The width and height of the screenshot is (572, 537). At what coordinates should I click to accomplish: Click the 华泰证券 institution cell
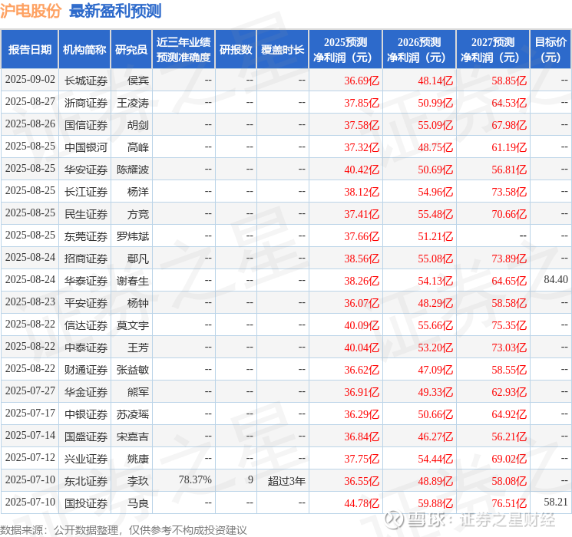tap(86, 281)
